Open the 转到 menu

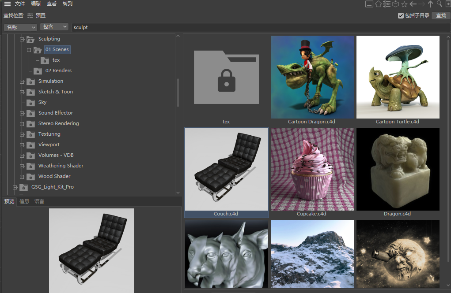(x=68, y=4)
